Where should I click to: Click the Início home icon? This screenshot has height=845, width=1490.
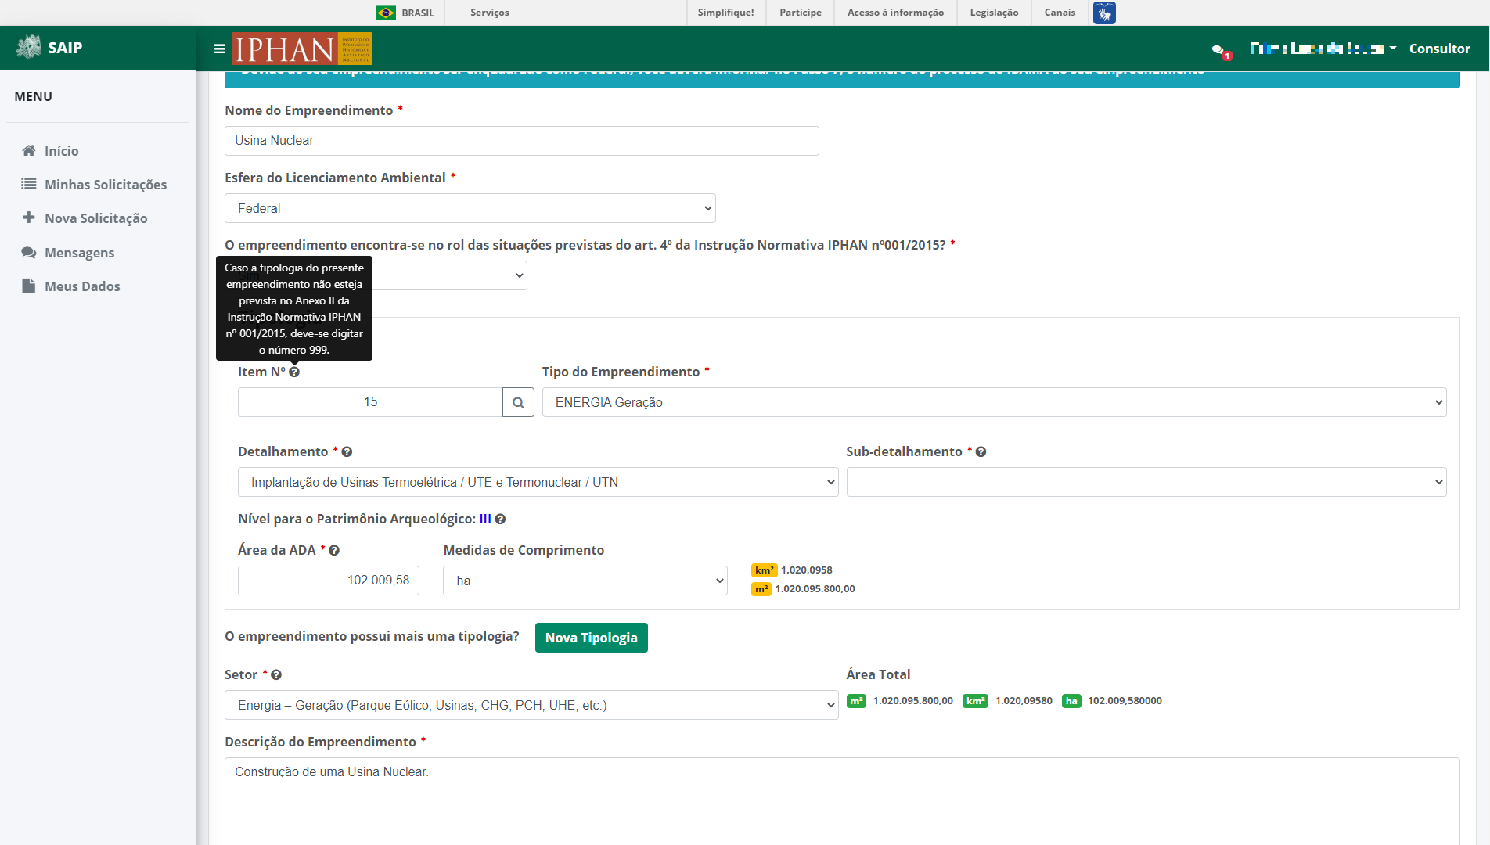point(29,150)
